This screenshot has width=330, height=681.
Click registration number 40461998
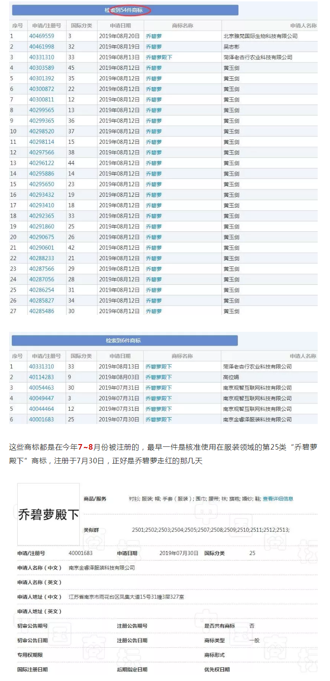coord(41,47)
